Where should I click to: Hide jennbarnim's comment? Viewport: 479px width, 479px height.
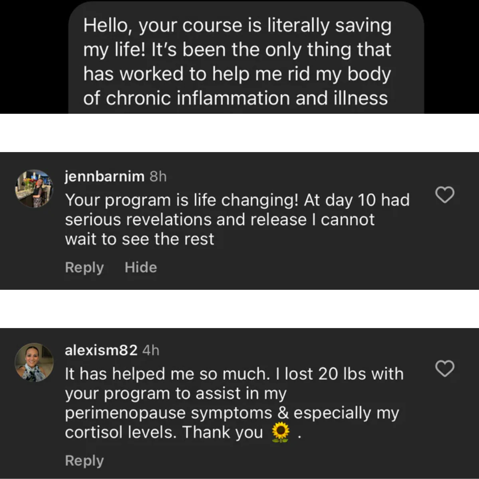coord(141,267)
